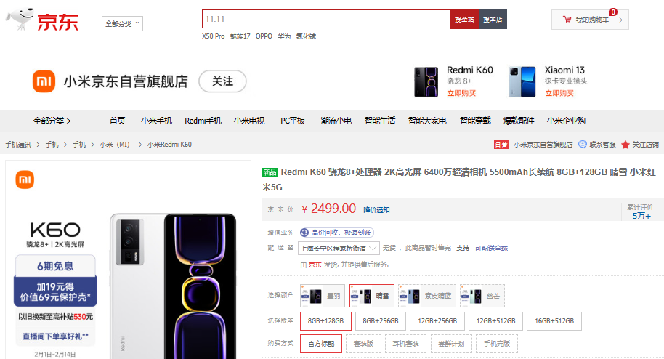Viewport: 664px width, 359px height.
Task: Click the 高价回收 recycle icon
Action: click(x=304, y=233)
